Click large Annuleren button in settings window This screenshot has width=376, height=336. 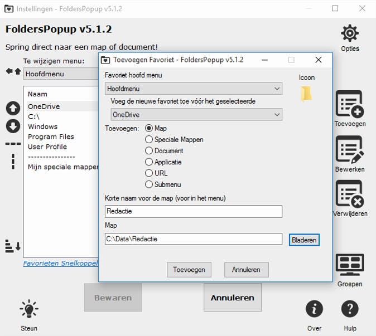[x=233, y=298]
